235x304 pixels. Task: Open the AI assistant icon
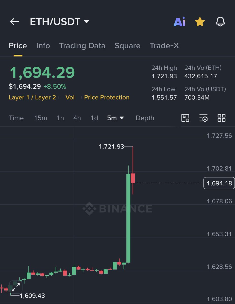point(180,22)
